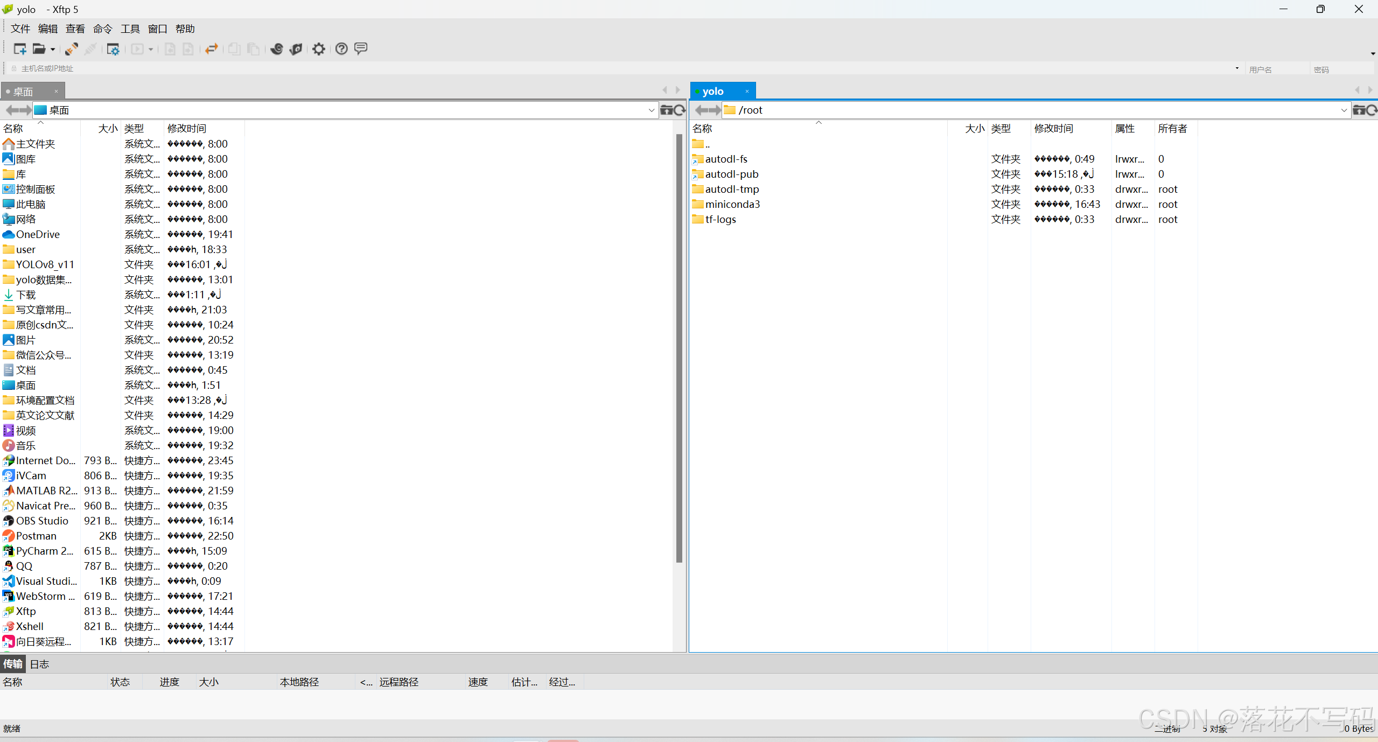Click the 用户名 username field
Screen dimensions: 1378x742
(x=1277, y=69)
